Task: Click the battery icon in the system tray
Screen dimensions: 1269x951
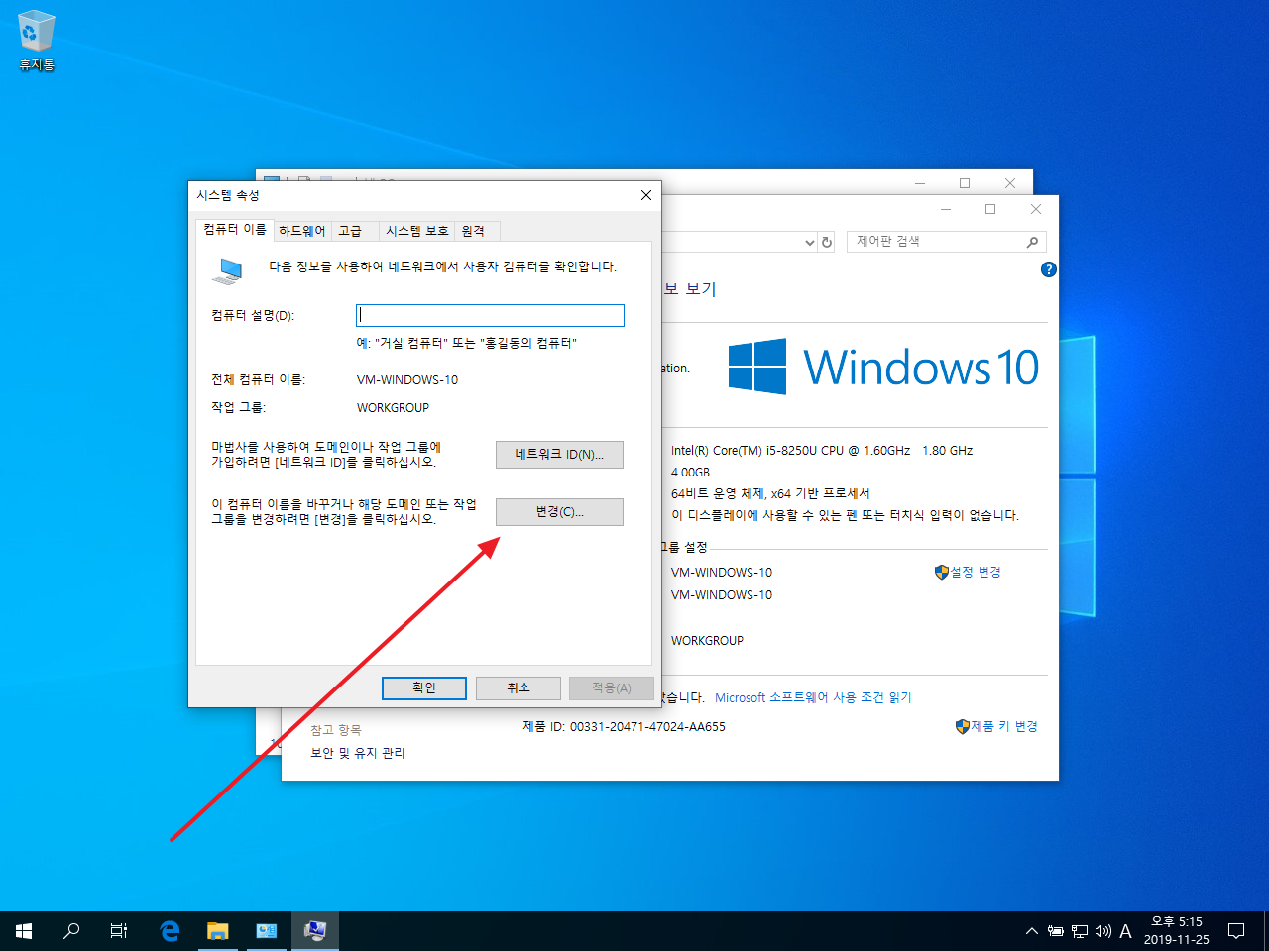Action: pyautogui.click(x=1055, y=930)
